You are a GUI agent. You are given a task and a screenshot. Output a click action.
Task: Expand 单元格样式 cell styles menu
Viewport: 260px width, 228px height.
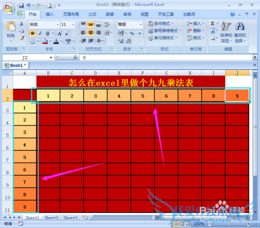tap(163, 38)
